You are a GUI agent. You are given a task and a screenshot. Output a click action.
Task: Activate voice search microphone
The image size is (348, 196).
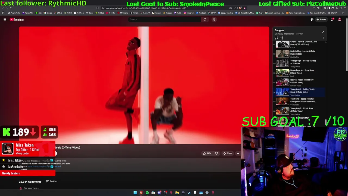coord(214,19)
